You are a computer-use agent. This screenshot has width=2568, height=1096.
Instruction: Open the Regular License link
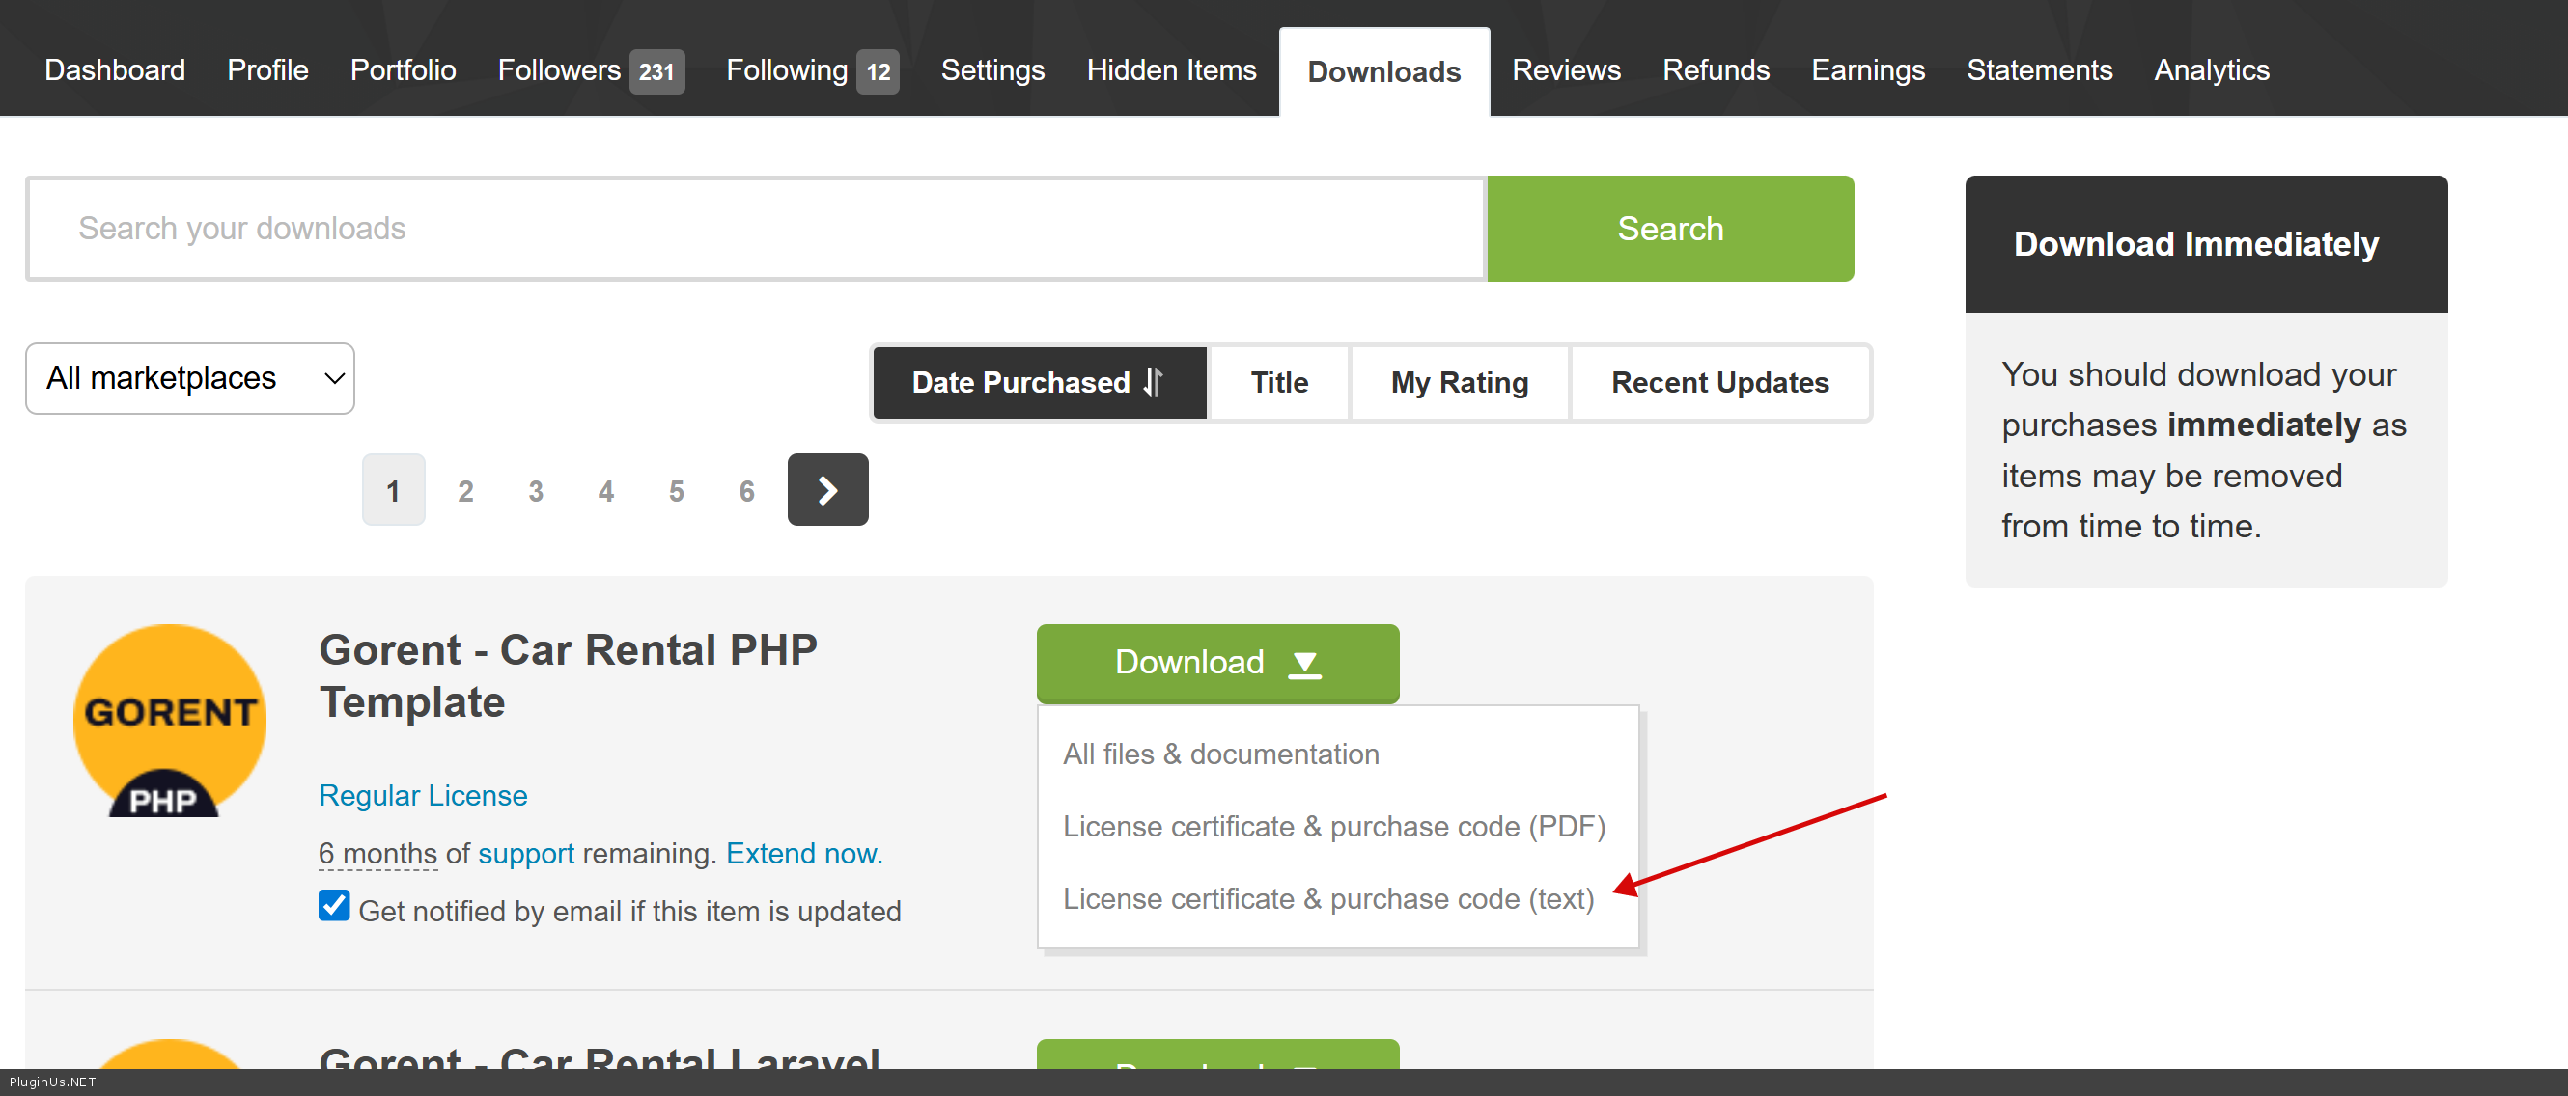click(423, 795)
